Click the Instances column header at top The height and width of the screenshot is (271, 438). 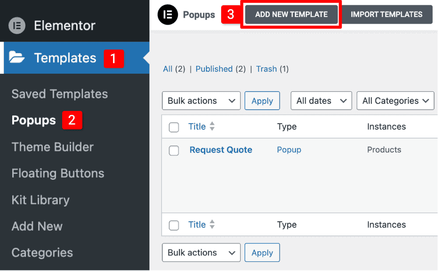(x=386, y=126)
